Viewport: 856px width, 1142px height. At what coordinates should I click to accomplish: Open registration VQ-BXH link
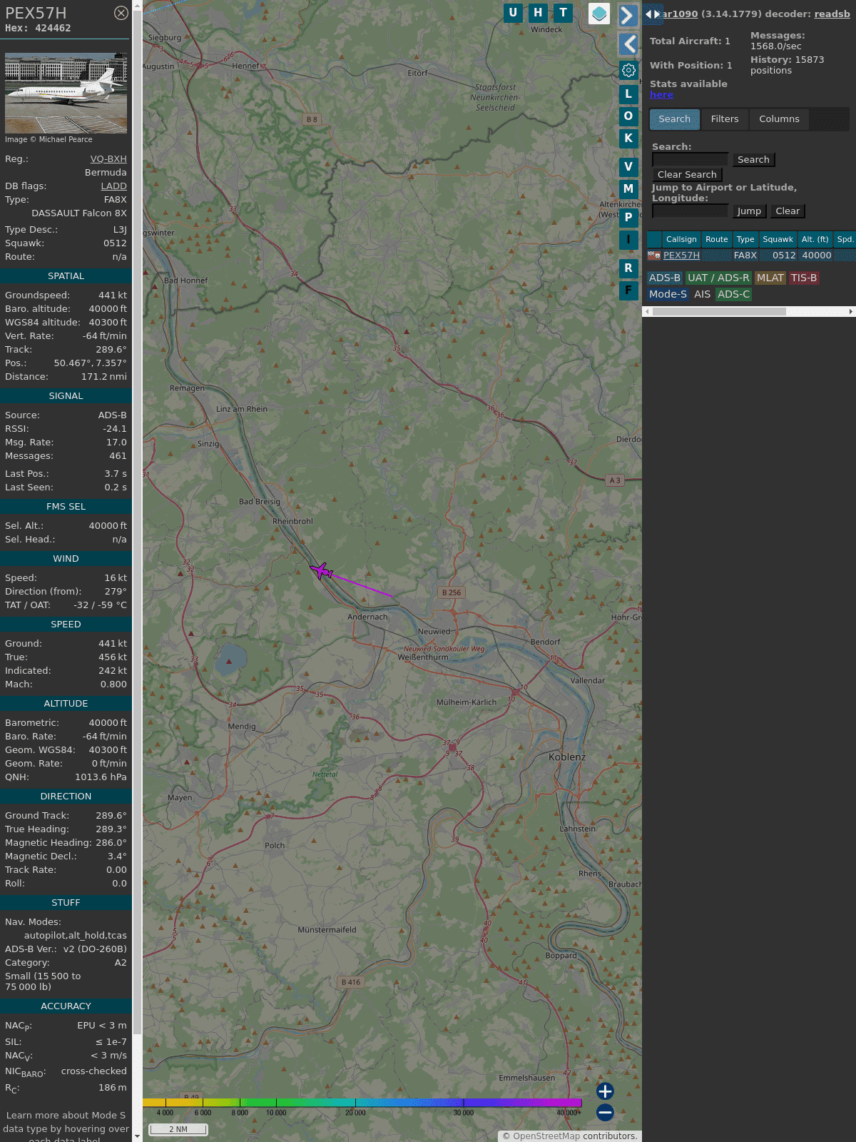point(108,159)
